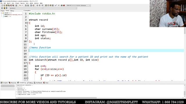Viewport: 186px width, 104px height.
Task: Open the Project menu
Action: point(17,3)
